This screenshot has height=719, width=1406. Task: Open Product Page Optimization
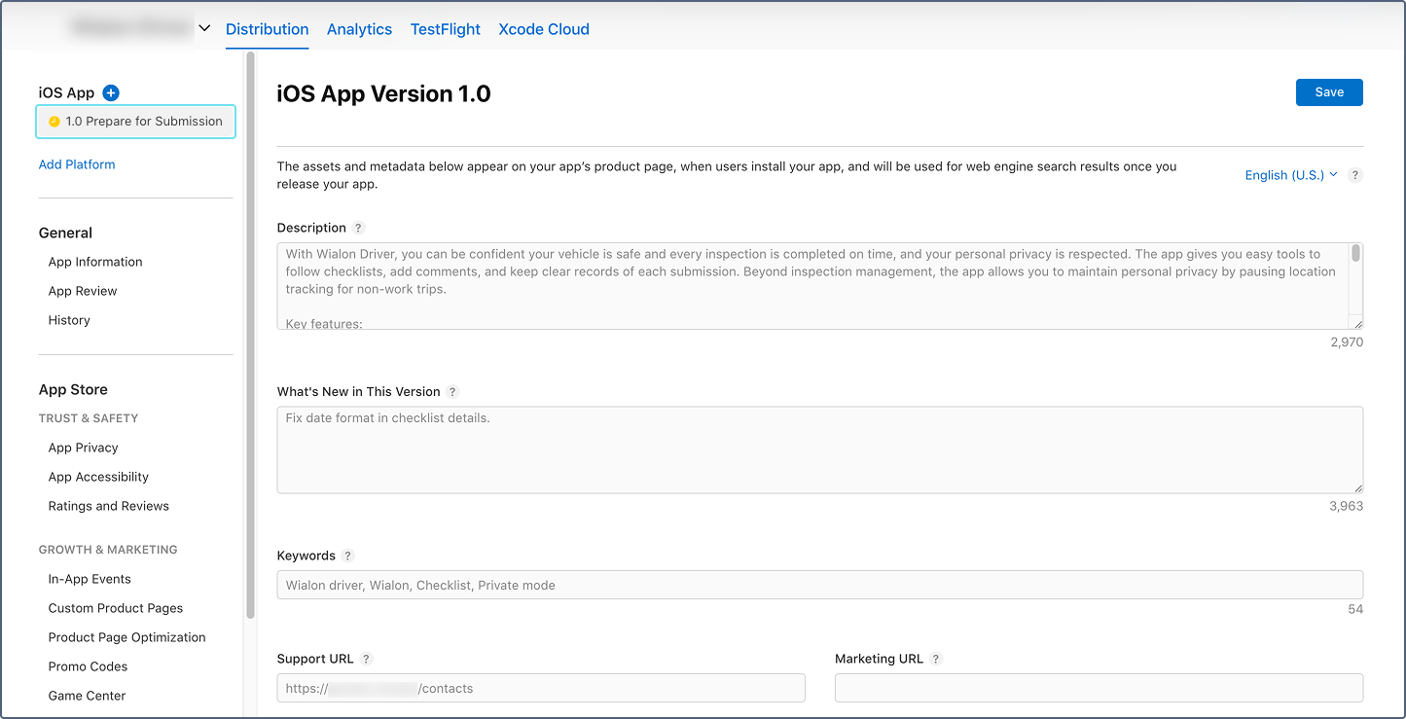coord(127,637)
